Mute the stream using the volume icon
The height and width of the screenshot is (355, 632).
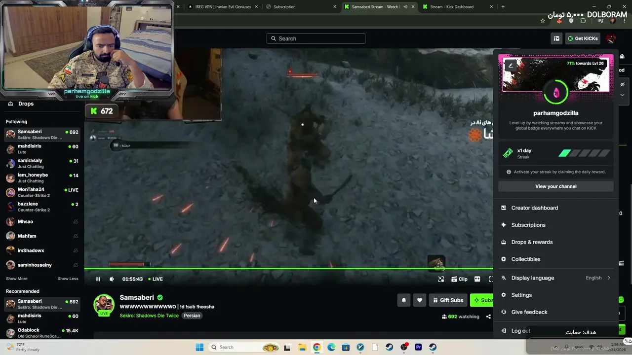pyautogui.click(x=112, y=279)
